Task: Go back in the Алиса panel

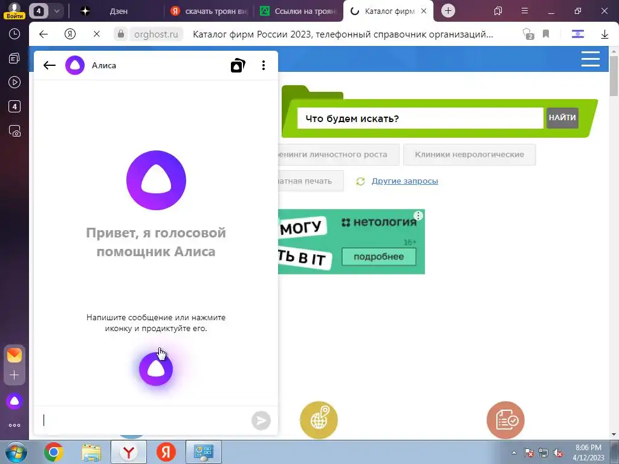Action: 50,65
